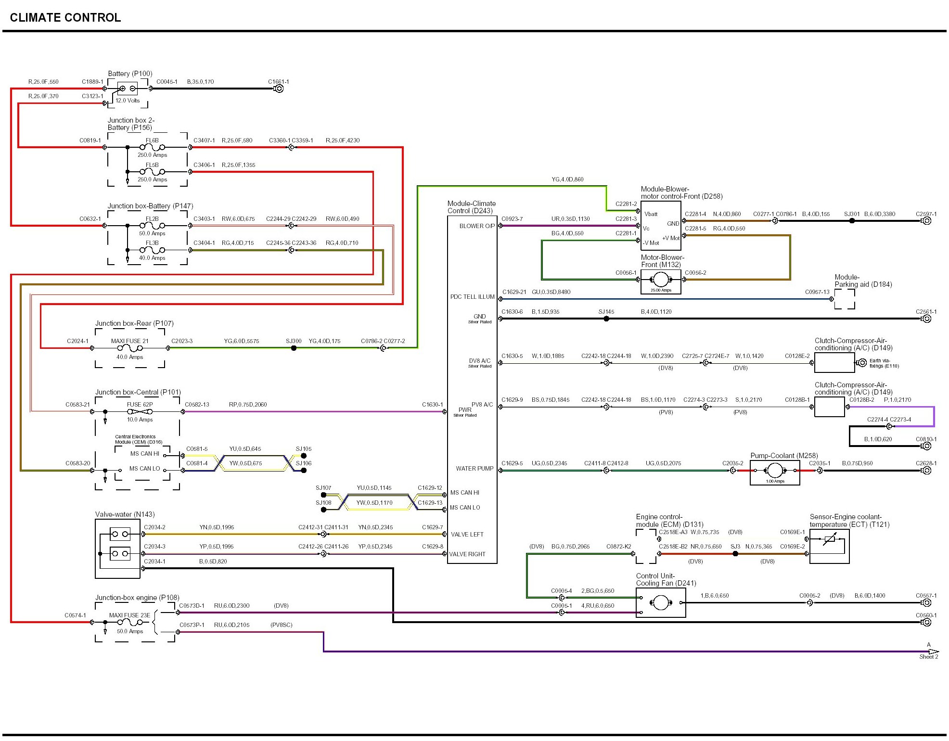Click the Module-Climate Control (D243) label
This screenshot has width=949, height=741.
471,207
